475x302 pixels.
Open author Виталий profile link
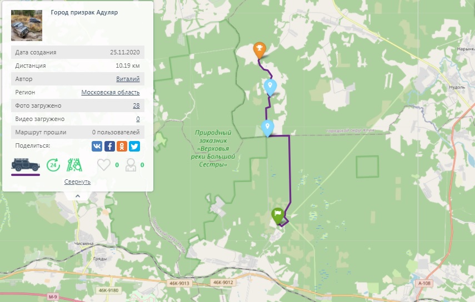[128, 79]
